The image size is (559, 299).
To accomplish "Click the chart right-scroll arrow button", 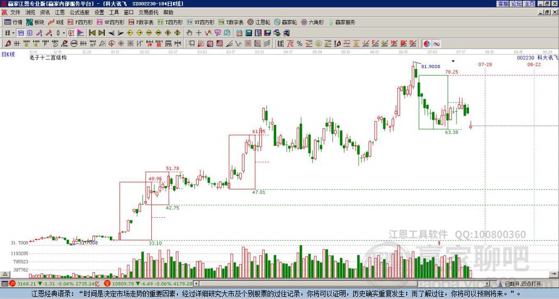I will point(555,274).
